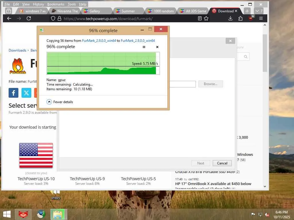Click the Firefox View icon left of tabs
294x220 pixels.
[9, 11]
